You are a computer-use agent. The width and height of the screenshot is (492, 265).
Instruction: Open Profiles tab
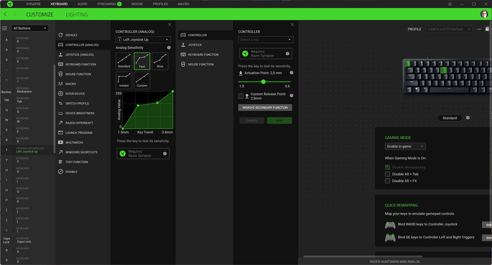pyautogui.click(x=160, y=4)
